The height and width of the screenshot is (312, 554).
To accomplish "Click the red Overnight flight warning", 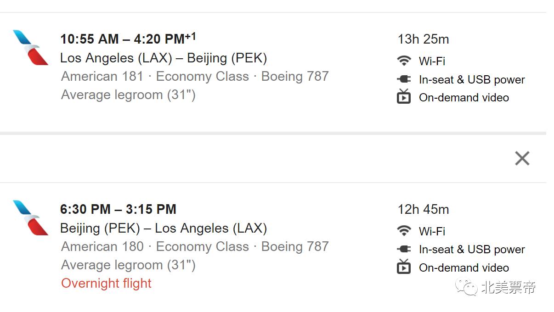I will 106,284.
